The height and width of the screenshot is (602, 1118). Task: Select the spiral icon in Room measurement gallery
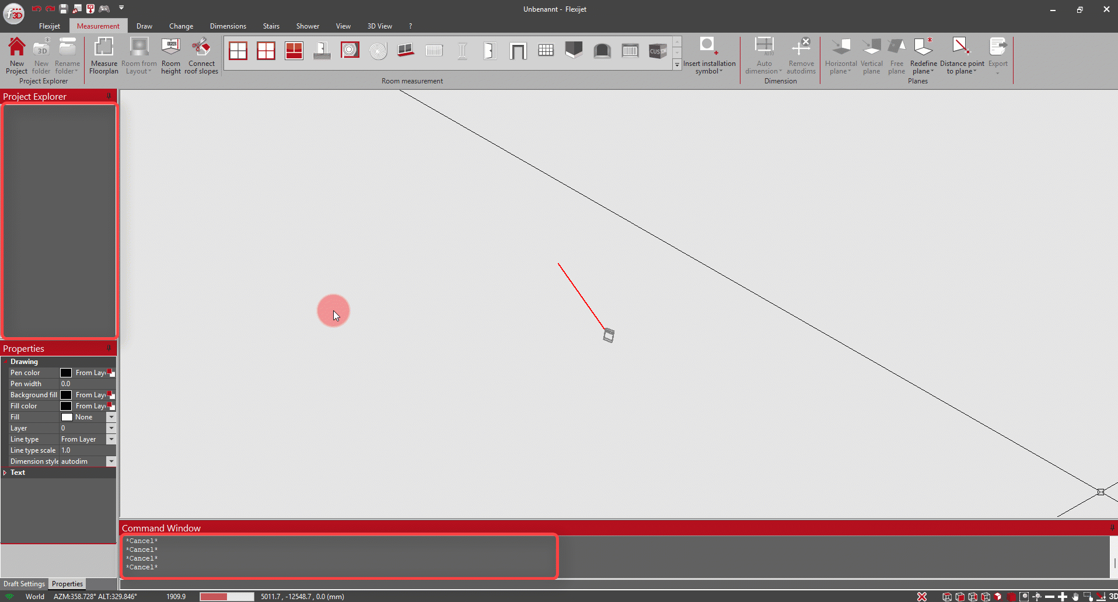pos(378,51)
